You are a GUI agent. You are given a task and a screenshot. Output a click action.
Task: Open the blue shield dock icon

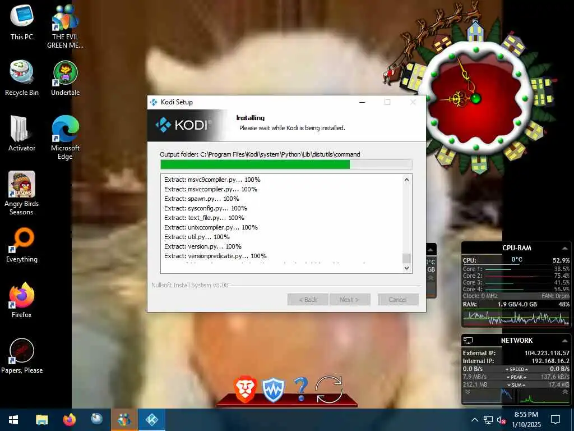click(x=273, y=390)
